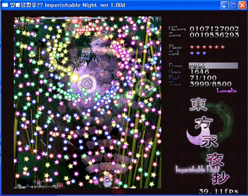The height and width of the screenshot is (196, 248).
Task: Click the last red Player life star
Action: click(x=223, y=47)
